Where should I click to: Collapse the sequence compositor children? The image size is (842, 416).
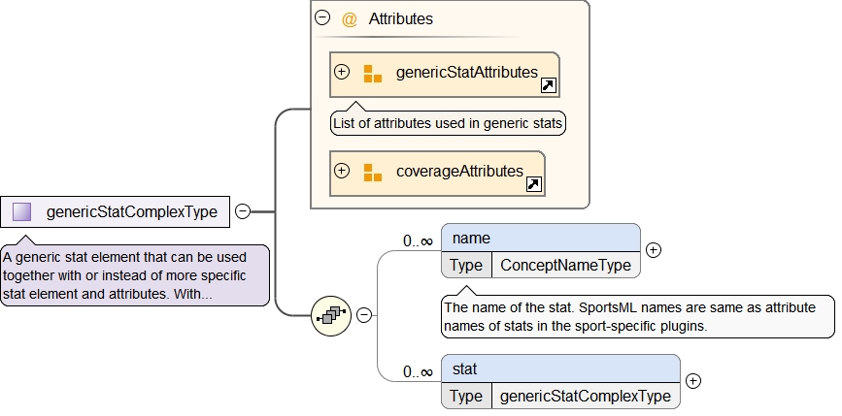[364, 314]
